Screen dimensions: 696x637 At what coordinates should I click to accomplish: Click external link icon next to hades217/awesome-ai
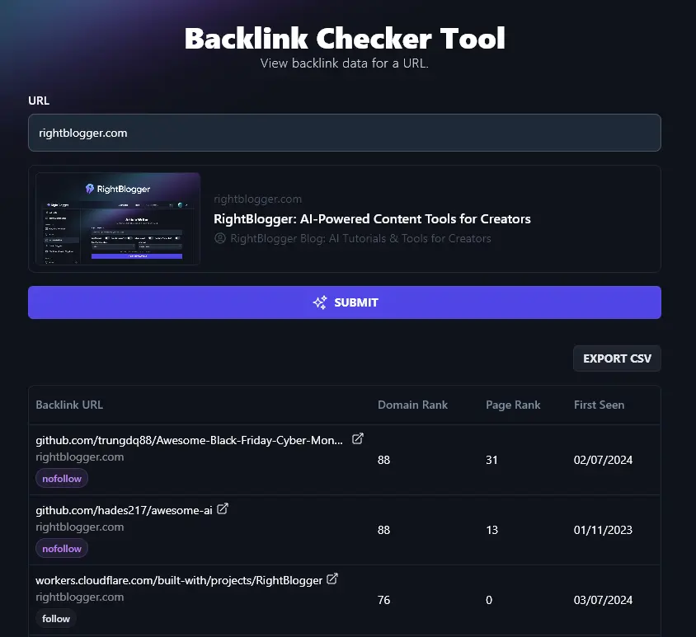tap(223, 509)
